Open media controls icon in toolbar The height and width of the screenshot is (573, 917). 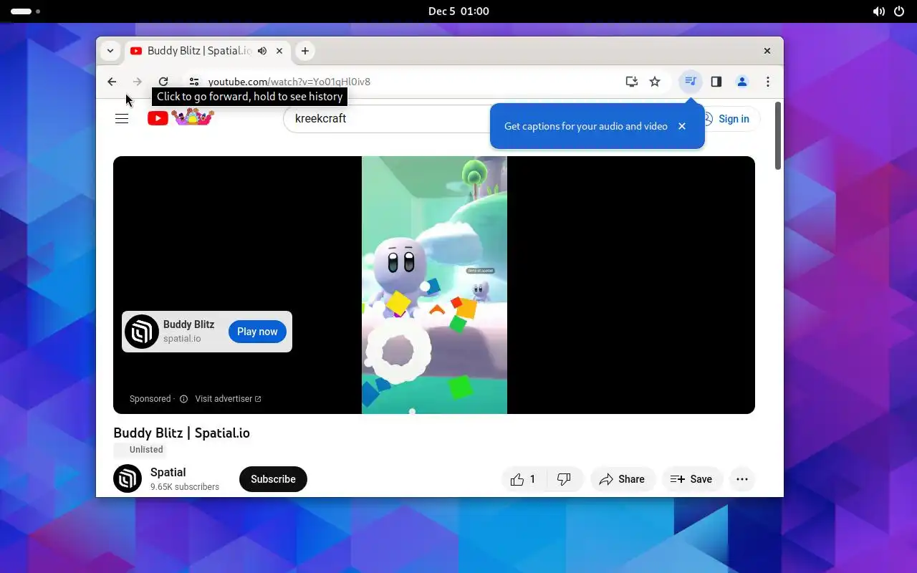pyautogui.click(x=691, y=82)
